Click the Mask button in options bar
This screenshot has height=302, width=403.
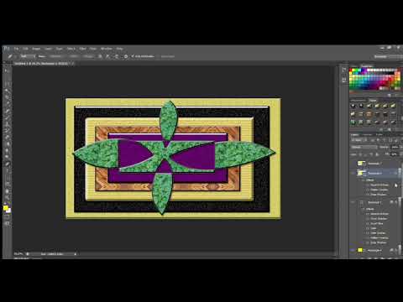(x=74, y=56)
